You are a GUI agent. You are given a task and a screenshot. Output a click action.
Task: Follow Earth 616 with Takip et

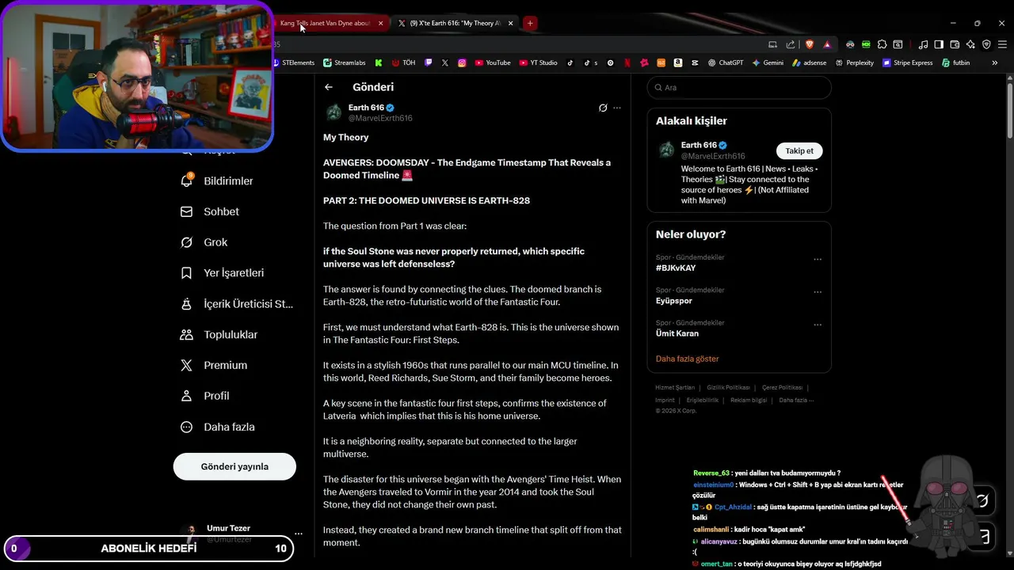(x=799, y=150)
